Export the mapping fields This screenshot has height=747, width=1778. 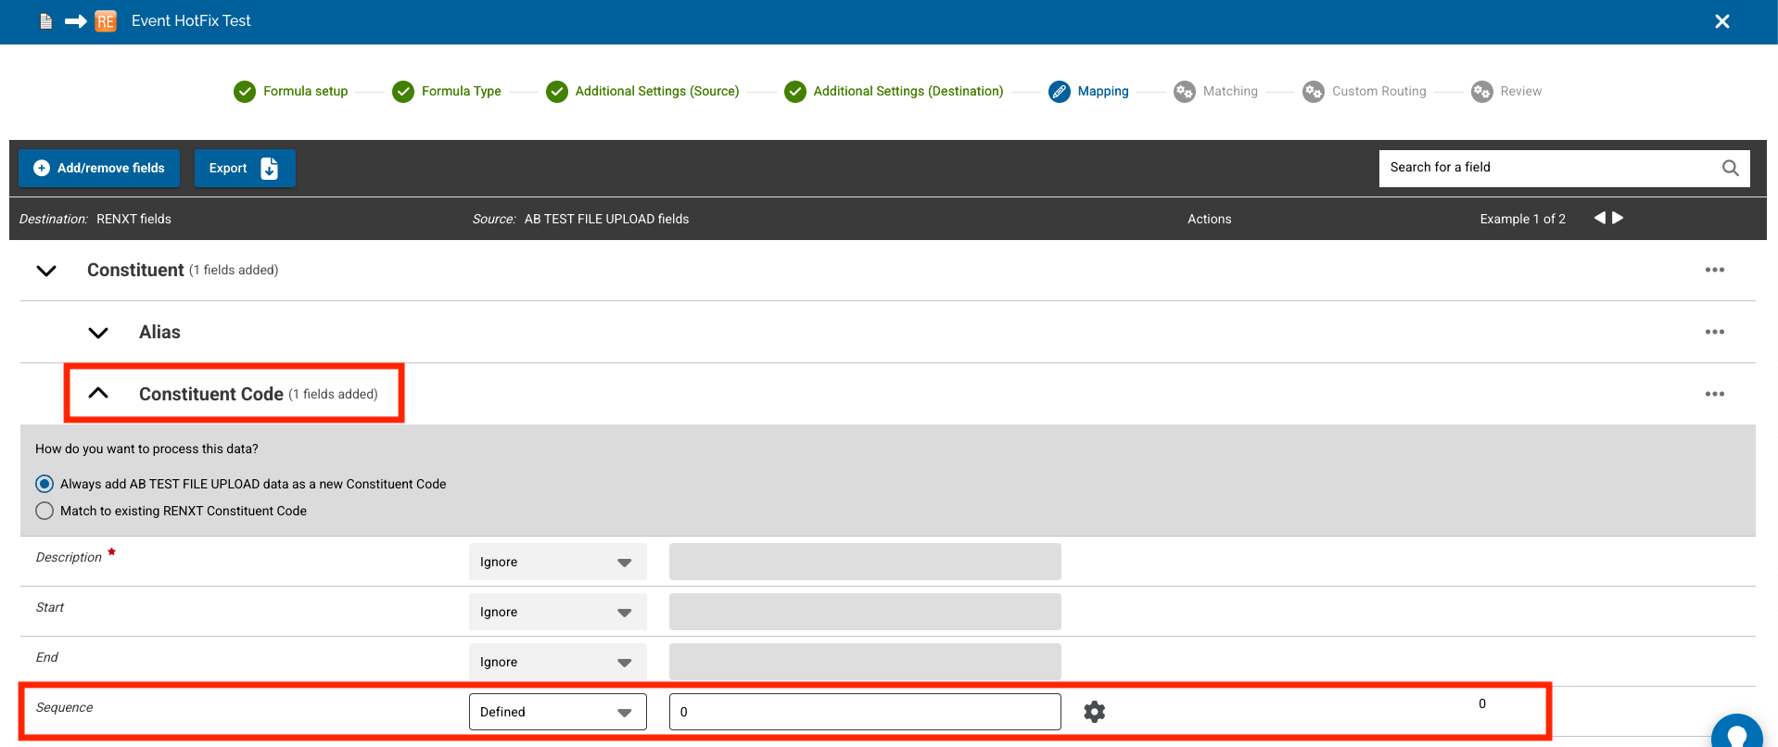[x=245, y=168]
